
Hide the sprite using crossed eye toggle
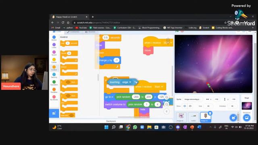click(190, 106)
